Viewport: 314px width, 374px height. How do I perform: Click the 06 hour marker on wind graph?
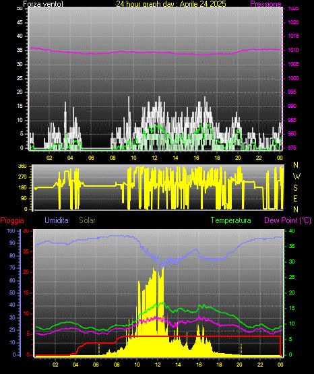pyautogui.click(x=91, y=158)
